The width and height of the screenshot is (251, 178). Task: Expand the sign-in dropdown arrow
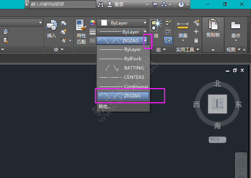(147, 4)
